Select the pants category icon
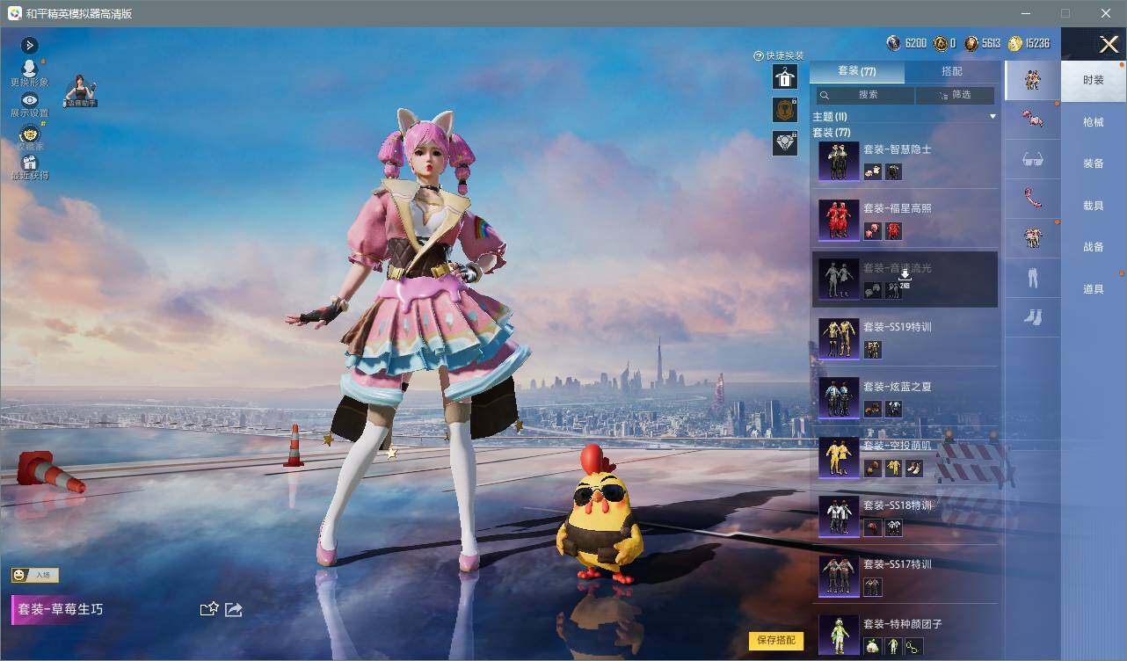The width and height of the screenshot is (1127, 661). 1032,279
